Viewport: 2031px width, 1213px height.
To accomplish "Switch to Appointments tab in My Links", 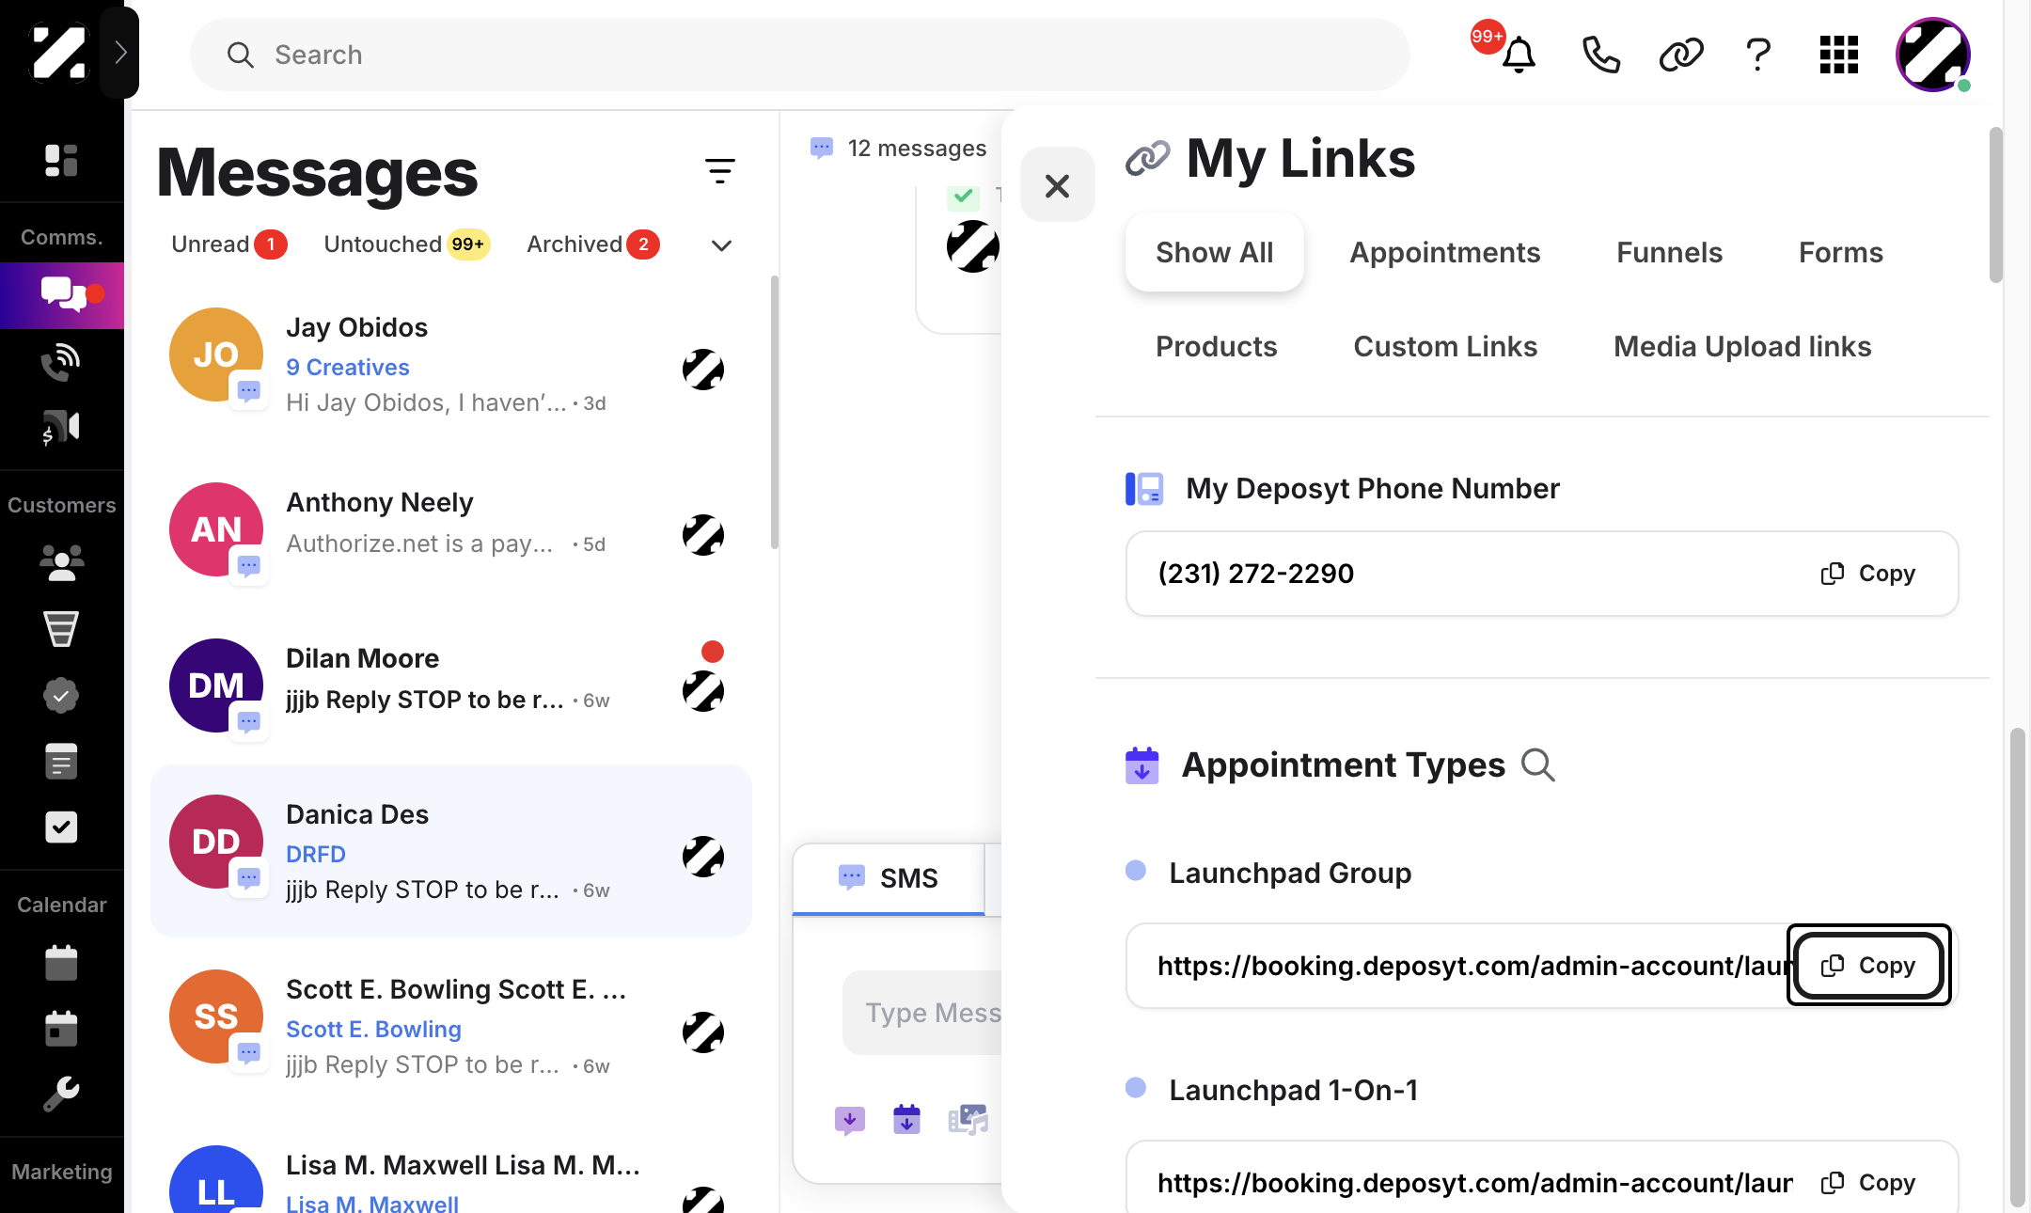I will click(1444, 252).
